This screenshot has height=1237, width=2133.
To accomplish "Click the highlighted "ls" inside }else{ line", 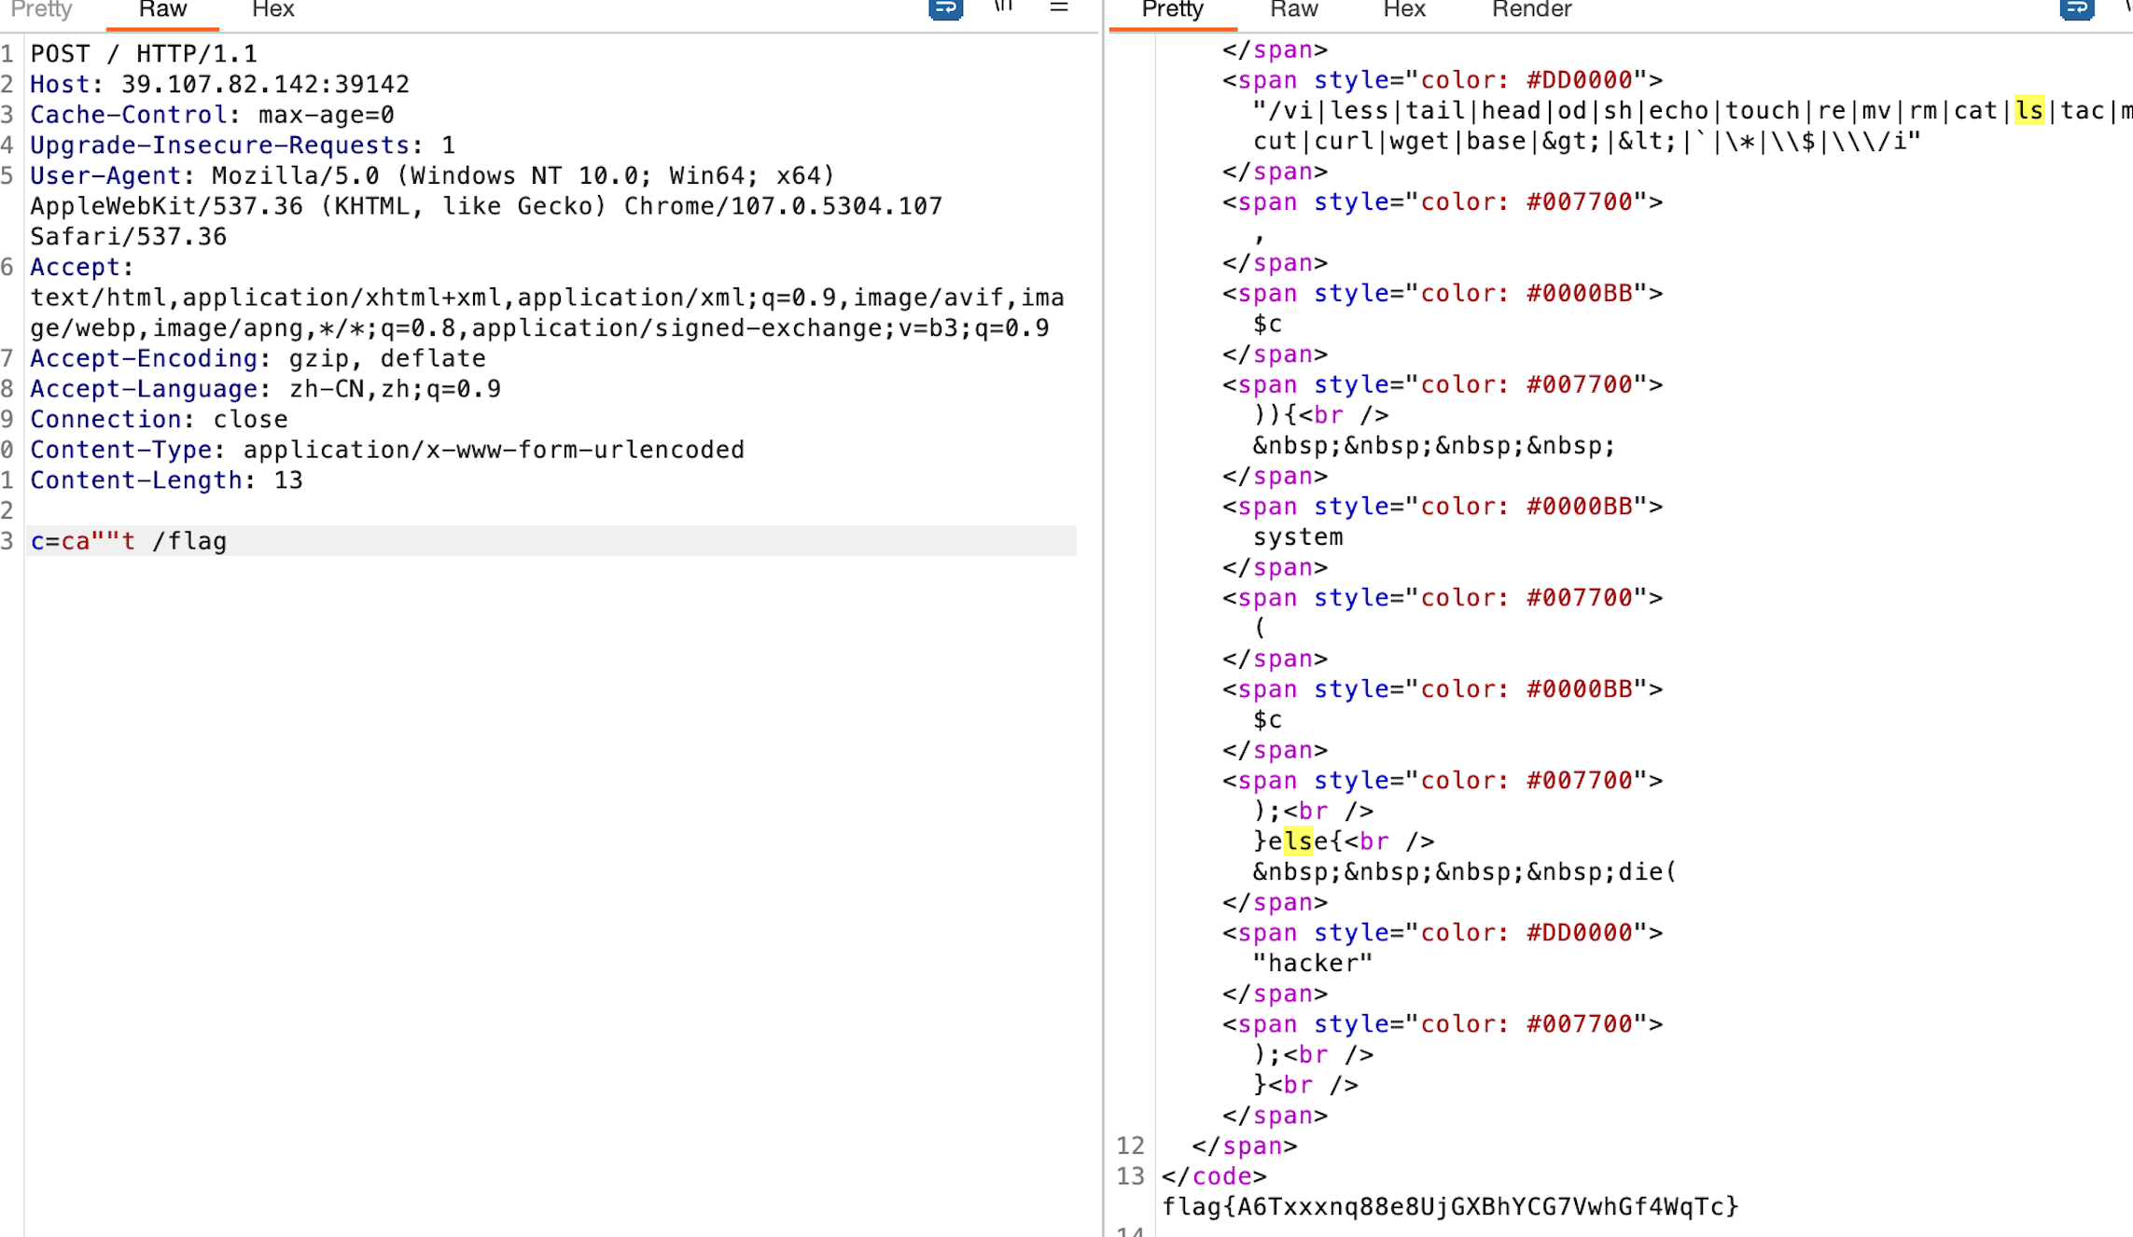I will (1298, 841).
